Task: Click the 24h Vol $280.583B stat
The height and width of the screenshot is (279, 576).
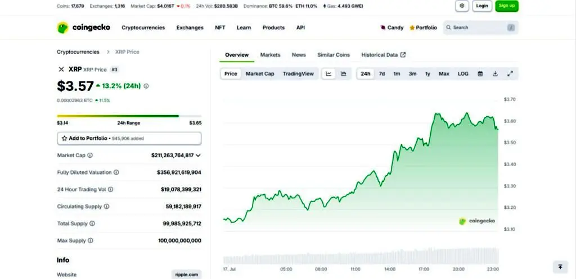Action: point(217,6)
